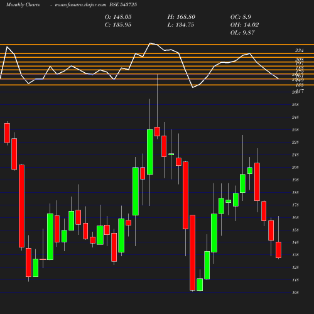Click the price axis label 178

pyautogui.click(x=295, y=205)
